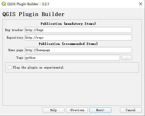Click the QGIS logo in the title bar
The width and height of the screenshot is (145, 116).
click(x=4, y=4)
